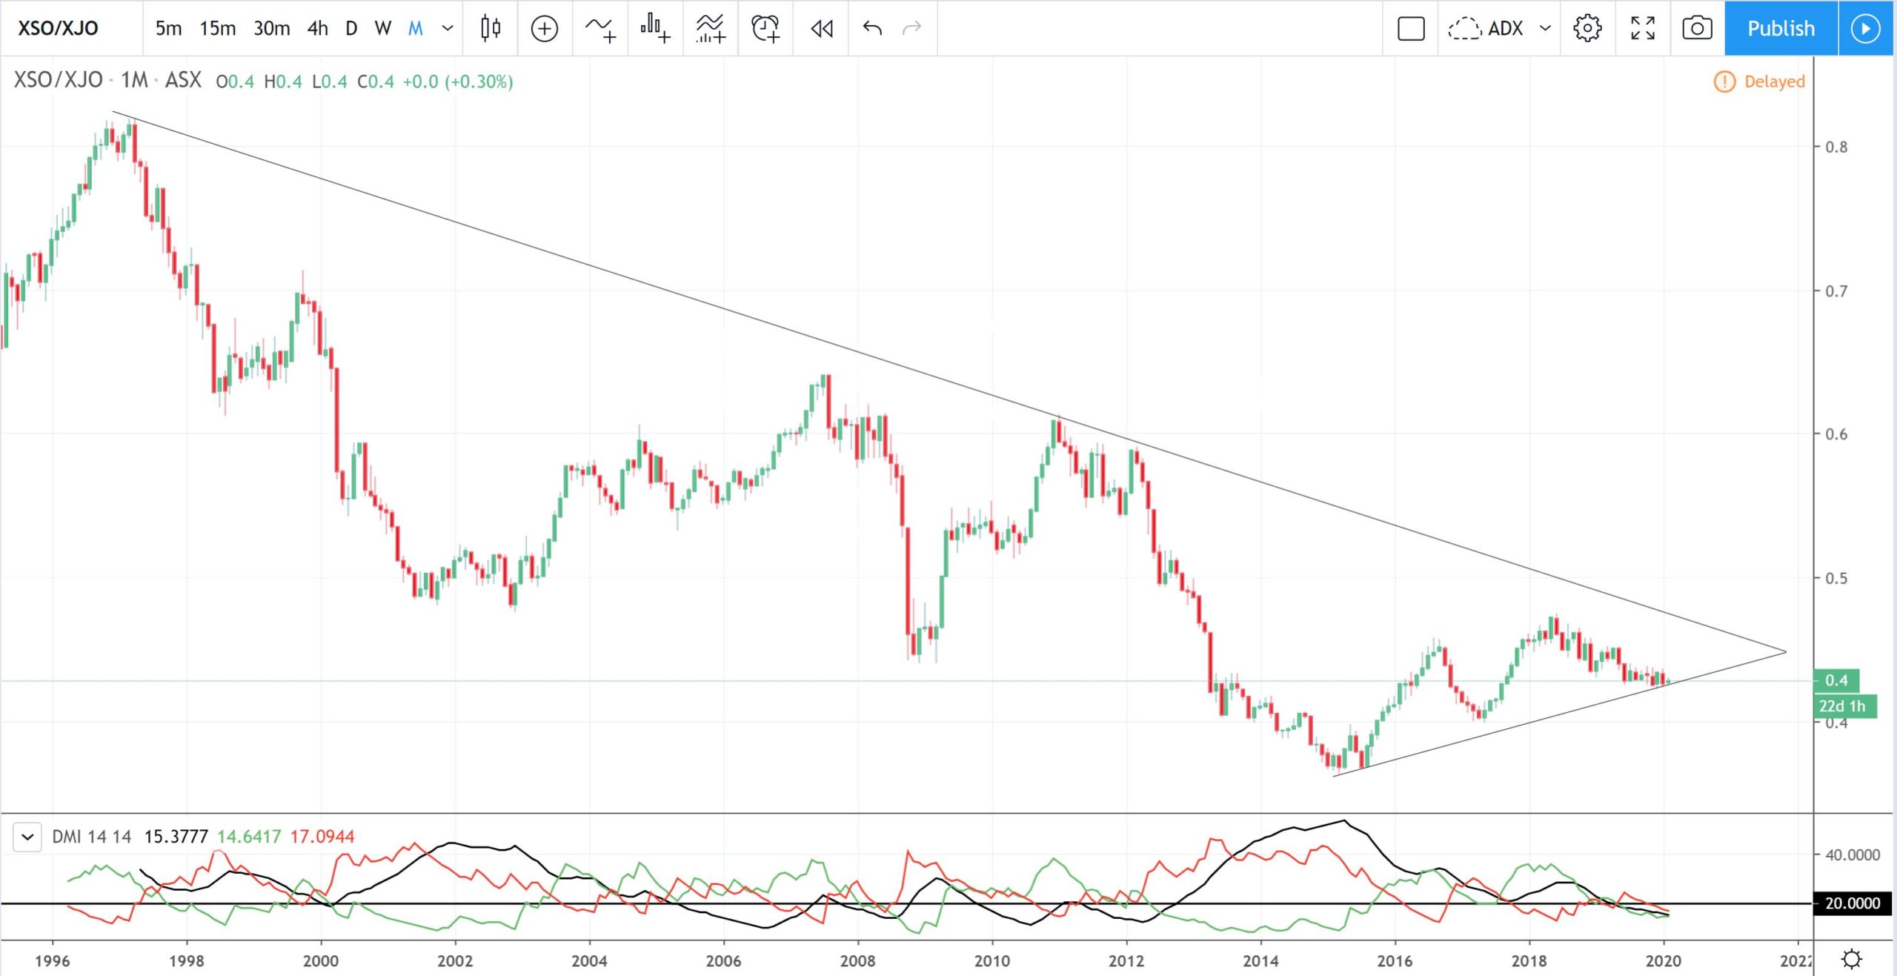Click the 0.8 price scale label

(1836, 147)
